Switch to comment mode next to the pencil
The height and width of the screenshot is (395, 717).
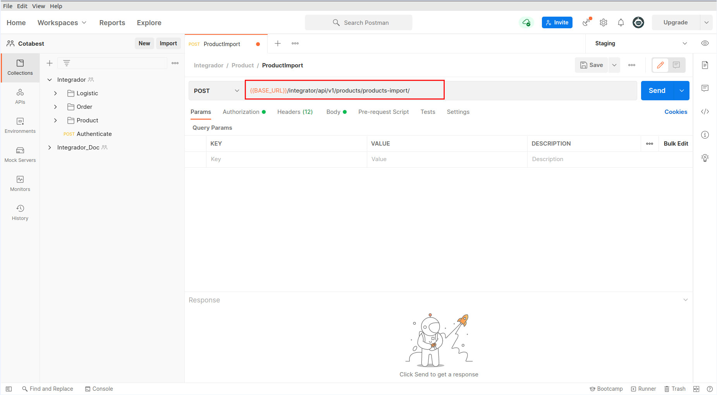point(676,65)
